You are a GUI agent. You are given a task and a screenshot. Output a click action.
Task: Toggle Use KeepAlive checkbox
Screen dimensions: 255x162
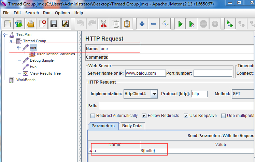(186, 116)
